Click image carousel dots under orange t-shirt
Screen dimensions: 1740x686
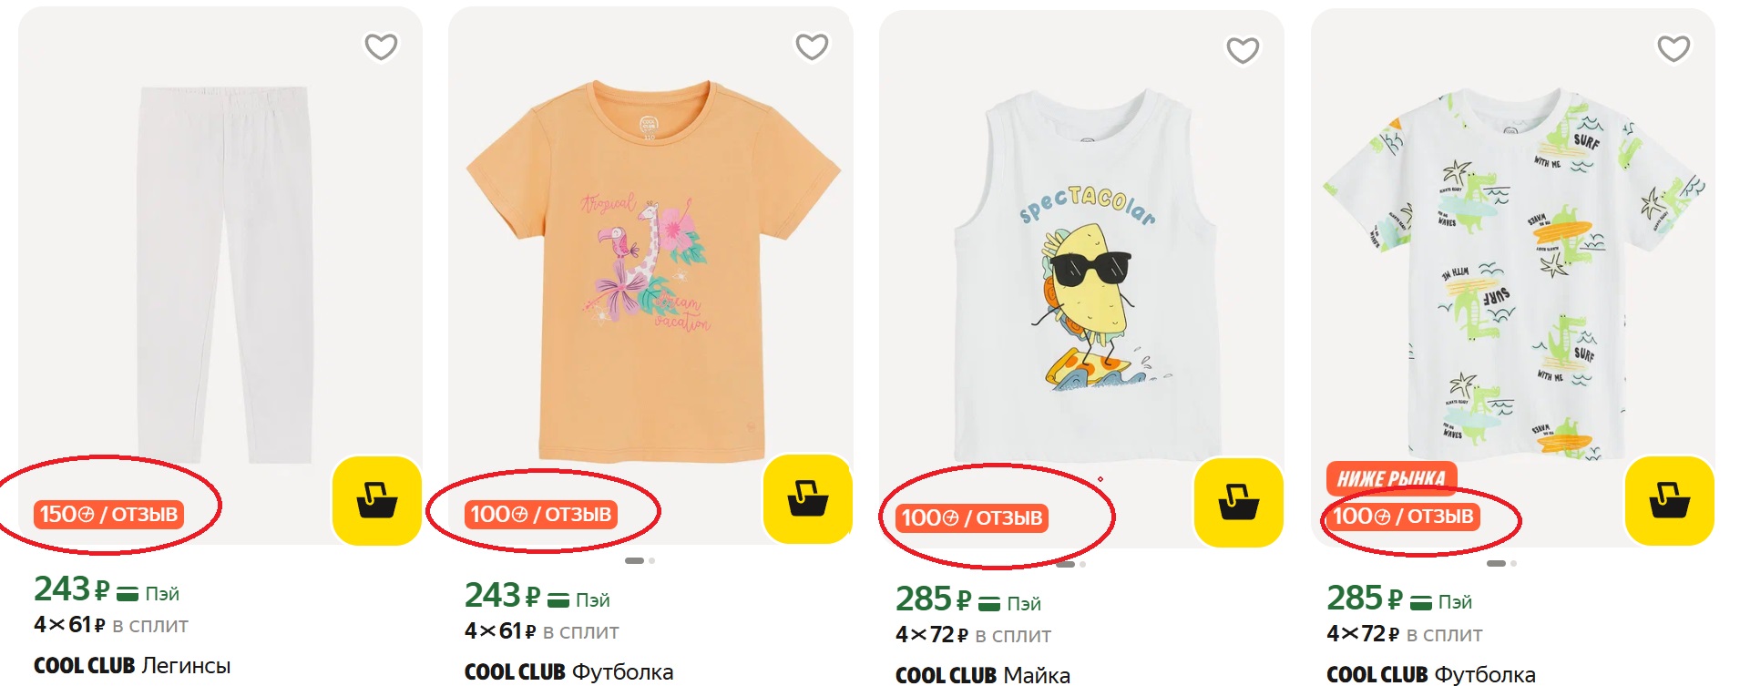640,561
